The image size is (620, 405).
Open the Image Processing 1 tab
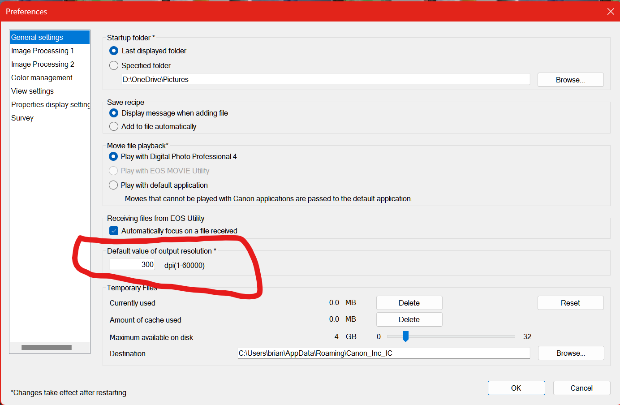pyautogui.click(x=43, y=51)
